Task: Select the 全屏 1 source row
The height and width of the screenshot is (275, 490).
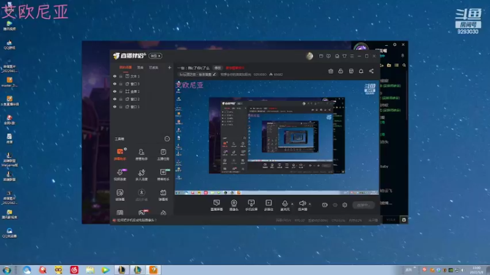Action: [142, 91]
